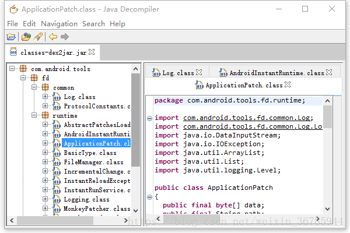
Task: Click the ProtocolConstants class file icon
Action: point(57,106)
